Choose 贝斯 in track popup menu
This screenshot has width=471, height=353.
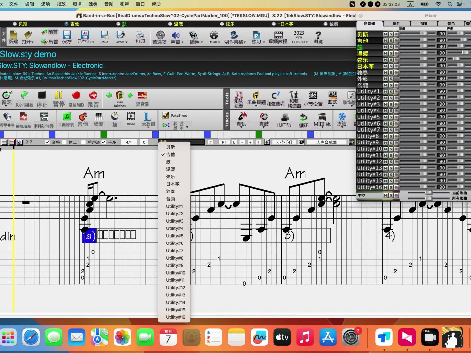click(x=174, y=147)
